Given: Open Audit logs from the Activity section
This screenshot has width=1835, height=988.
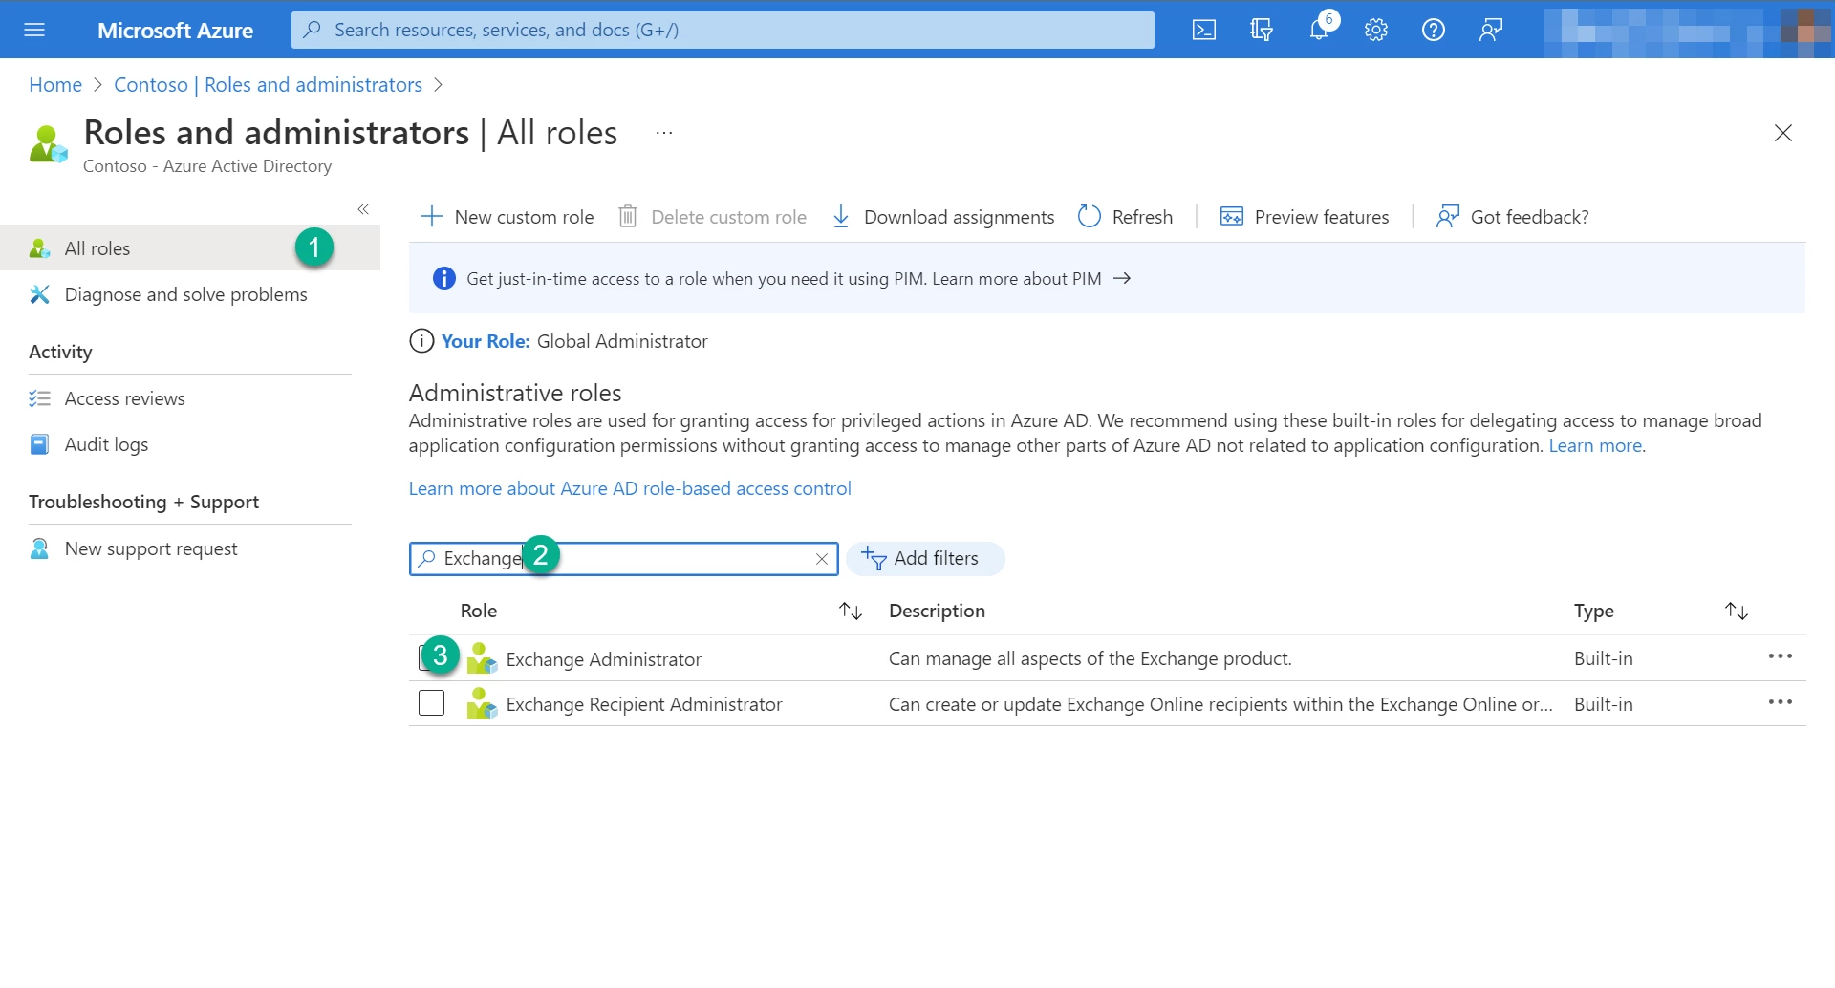Looking at the screenshot, I should point(106,443).
